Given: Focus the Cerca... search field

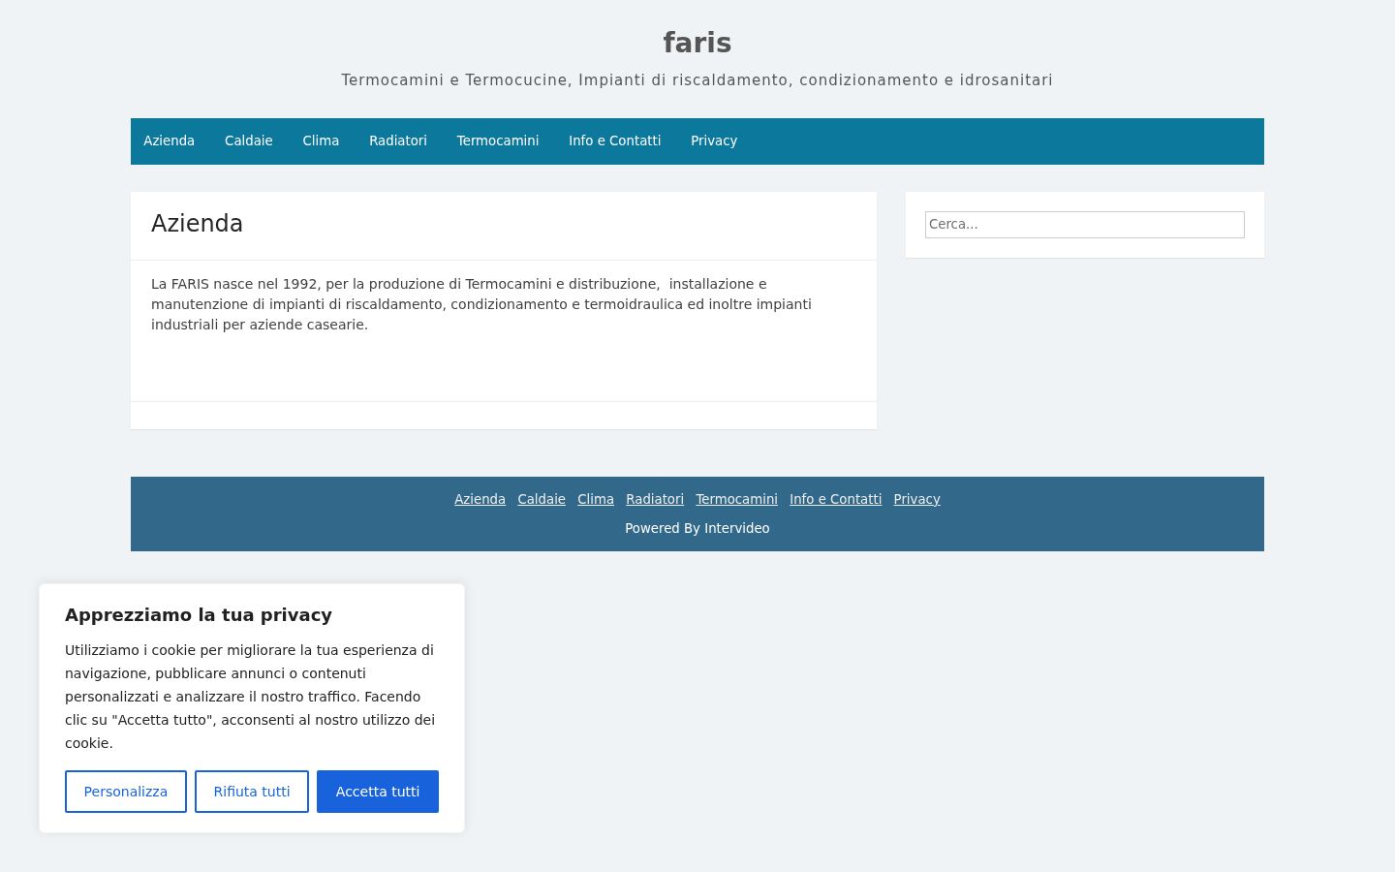Looking at the screenshot, I should pos(1084,224).
